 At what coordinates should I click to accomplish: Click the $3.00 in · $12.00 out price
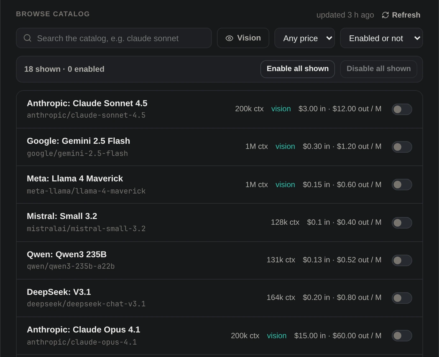(340, 109)
